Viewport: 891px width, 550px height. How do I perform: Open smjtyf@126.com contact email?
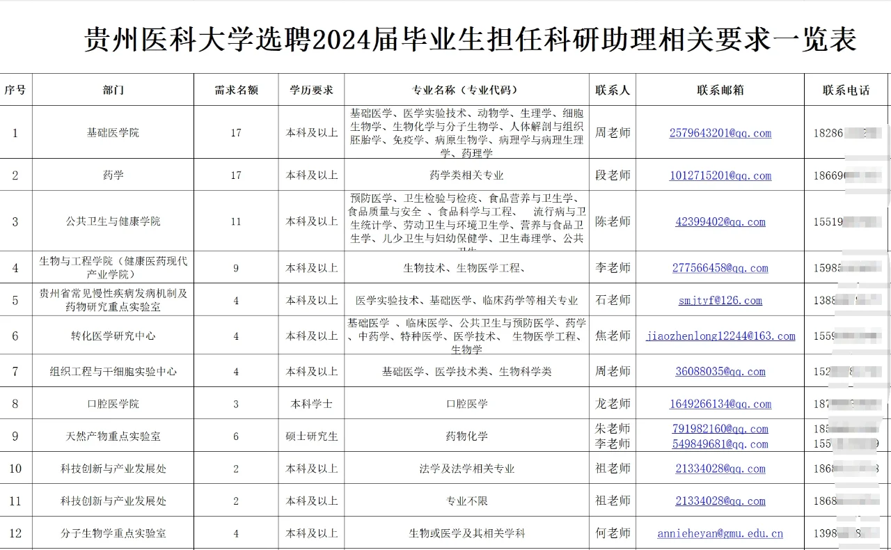(x=720, y=299)
